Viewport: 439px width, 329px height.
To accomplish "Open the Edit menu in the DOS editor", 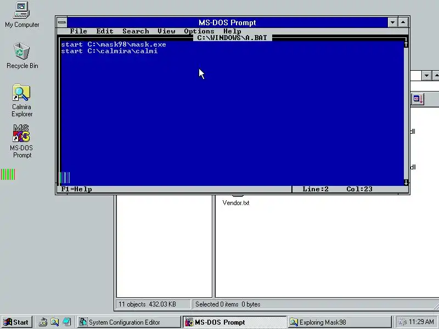I will 105,31.
